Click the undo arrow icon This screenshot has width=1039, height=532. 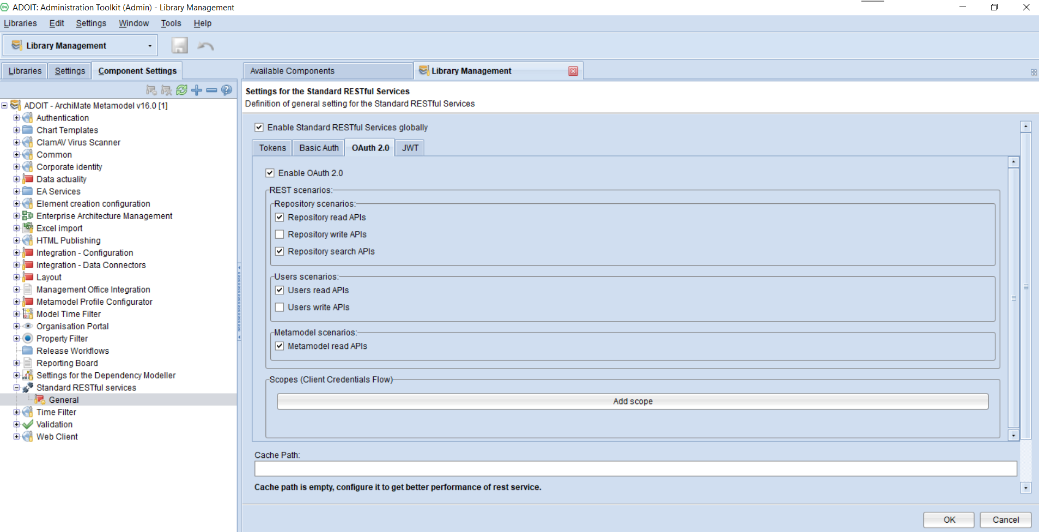[205, 46]
